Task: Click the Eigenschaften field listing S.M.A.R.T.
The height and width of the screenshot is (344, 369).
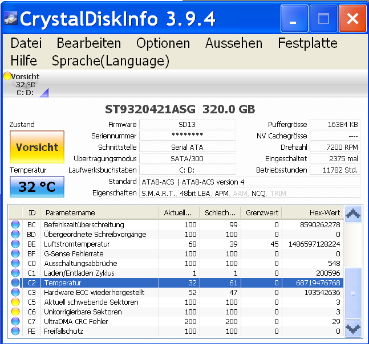Action: [250, 193]
